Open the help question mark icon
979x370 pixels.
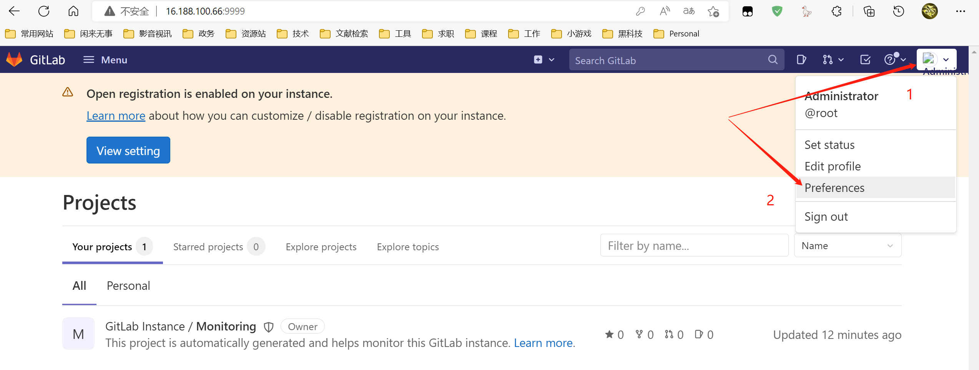[x=889, y=59]
